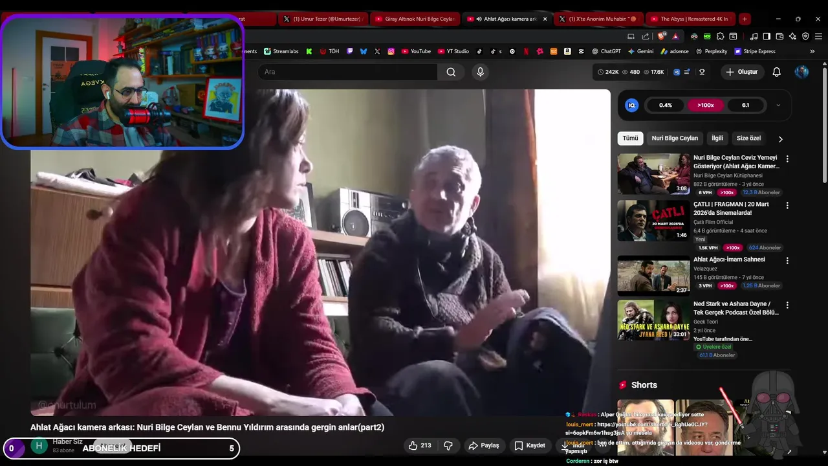Open the Stripe Express bookmark

[x=754, y=51]
